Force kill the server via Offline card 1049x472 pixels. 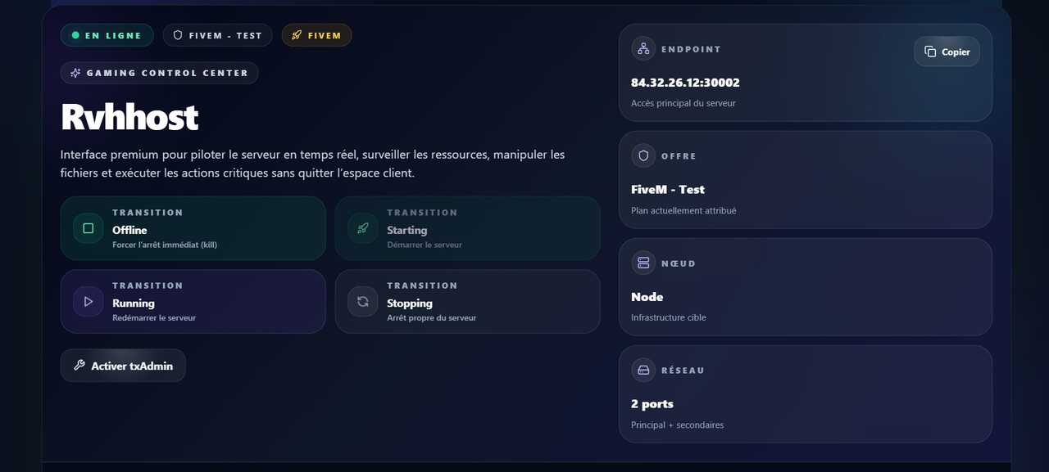[x=193, y=228]
